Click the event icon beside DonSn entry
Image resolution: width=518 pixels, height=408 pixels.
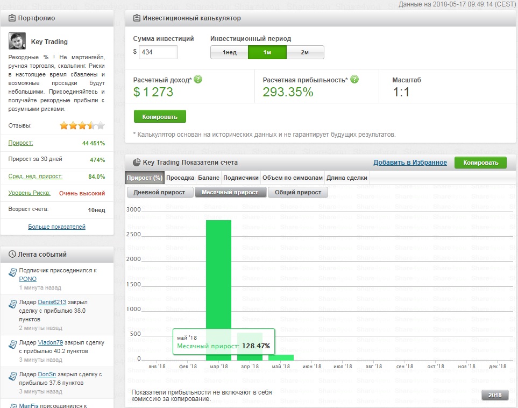point(13,377)
